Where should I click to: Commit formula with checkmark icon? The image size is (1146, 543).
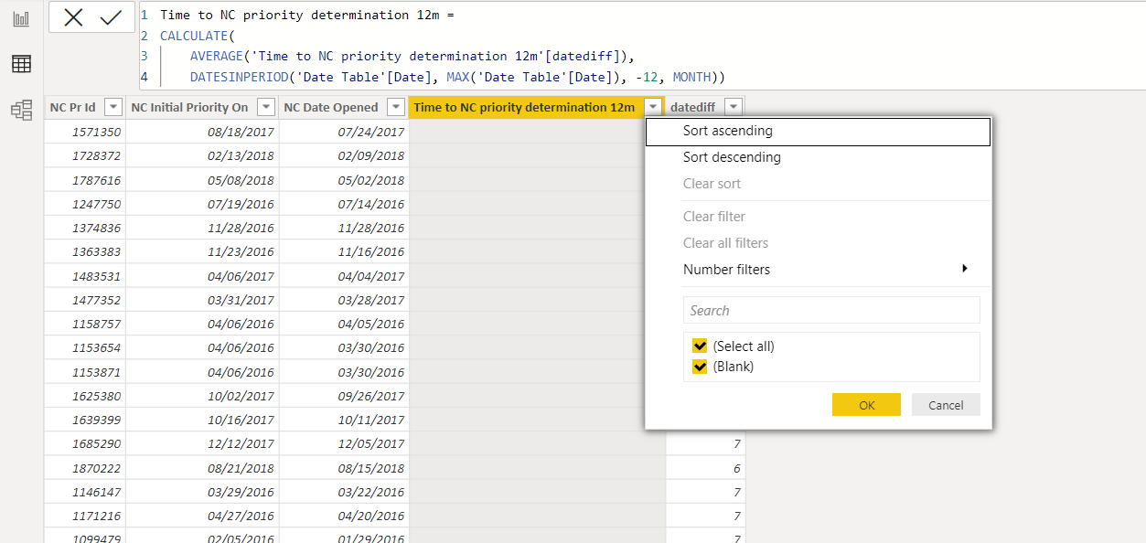tap(111, 17)
